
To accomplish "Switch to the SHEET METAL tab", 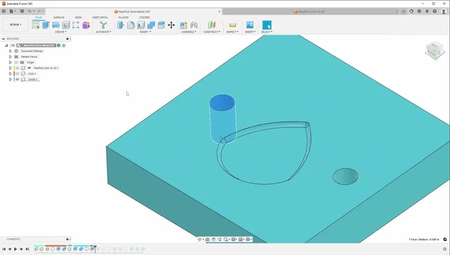I will 100,17.
